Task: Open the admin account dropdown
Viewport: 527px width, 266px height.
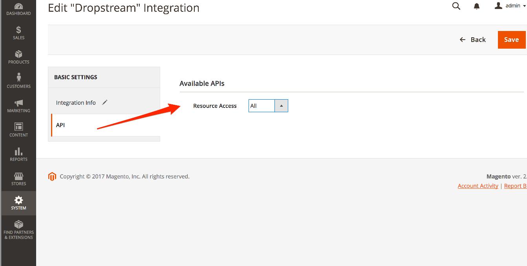Action: [x=510, y=6]
